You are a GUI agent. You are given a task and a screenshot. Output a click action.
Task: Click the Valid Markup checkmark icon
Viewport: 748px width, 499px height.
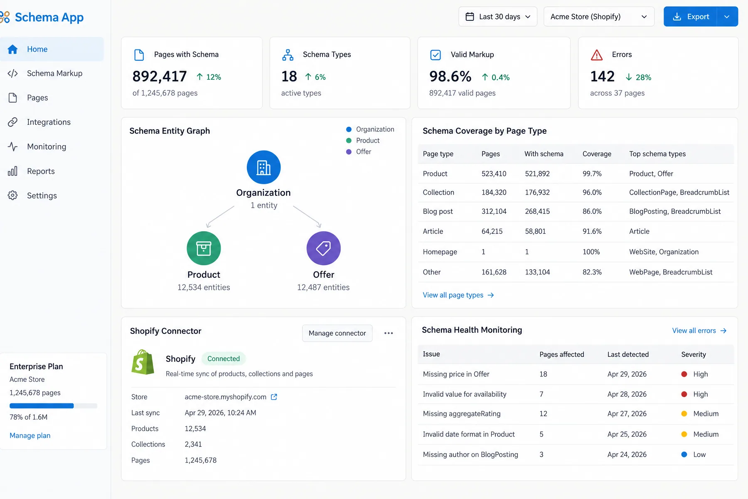(436, 55)
